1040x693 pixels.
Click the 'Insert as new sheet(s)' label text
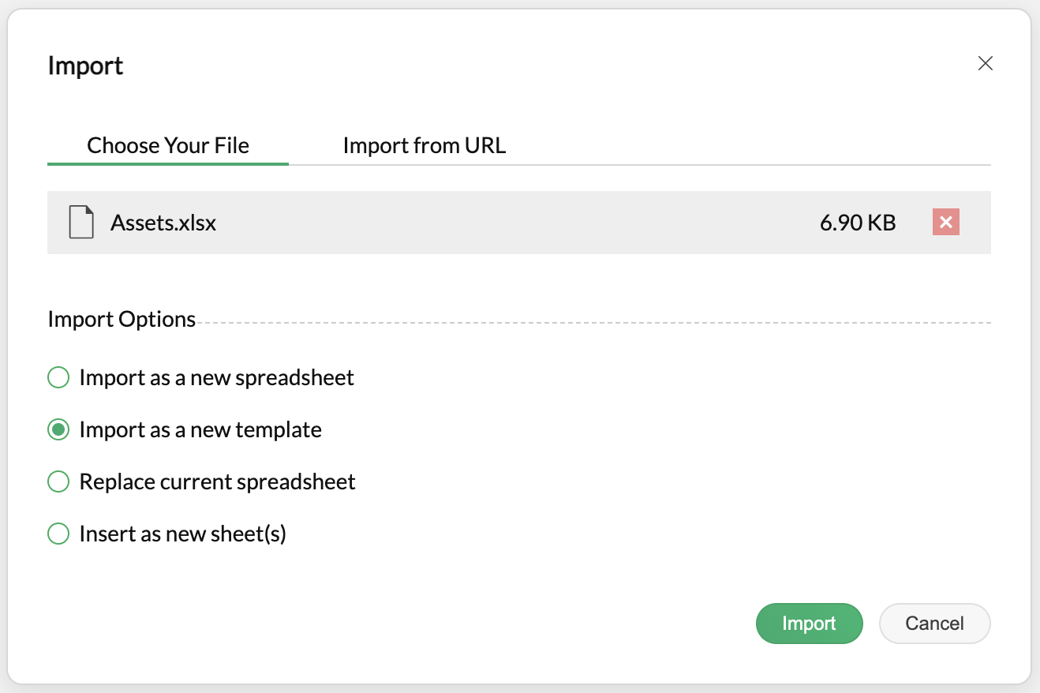coord(182,534)
